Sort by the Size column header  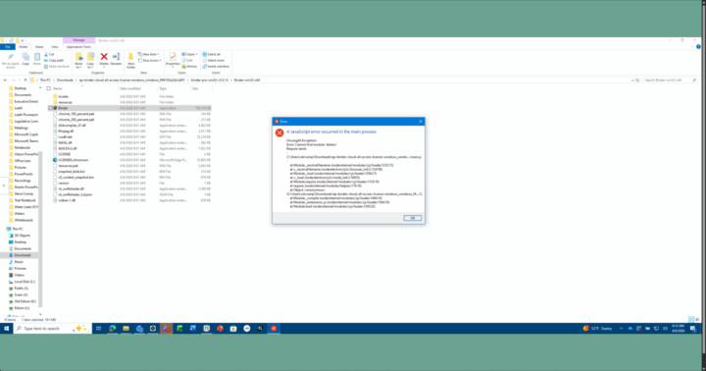195,88
